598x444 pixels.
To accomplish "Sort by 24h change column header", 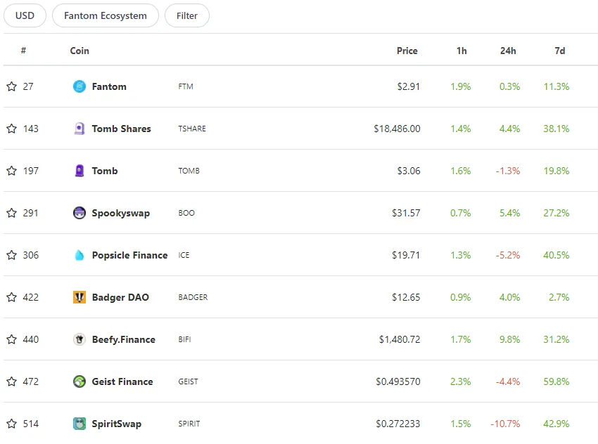I will point(507,51).
